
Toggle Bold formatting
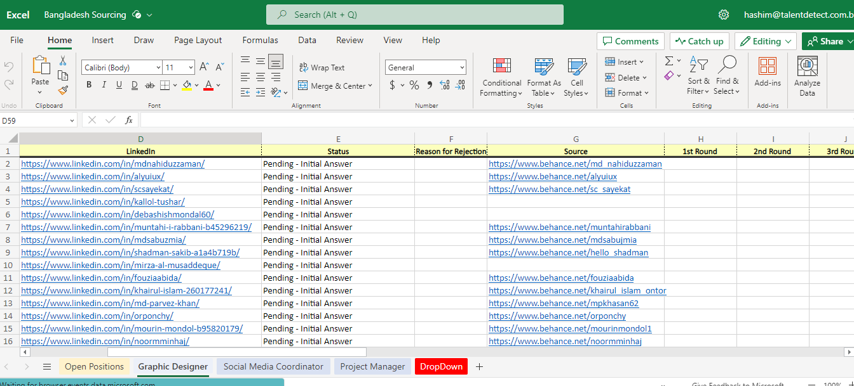pyautogui.click(x=89, y=85)
